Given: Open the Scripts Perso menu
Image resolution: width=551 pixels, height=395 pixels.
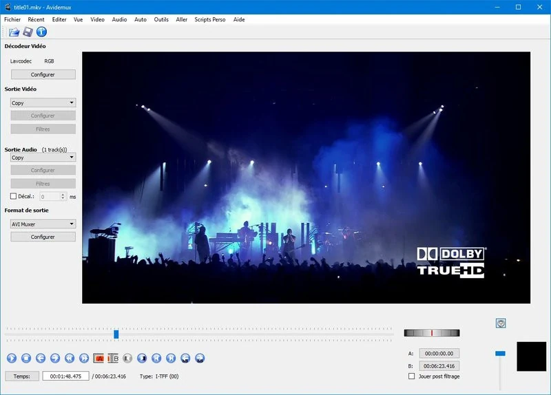Looking at the screenshot, I should pyautogui.click(x=210, y=19).
